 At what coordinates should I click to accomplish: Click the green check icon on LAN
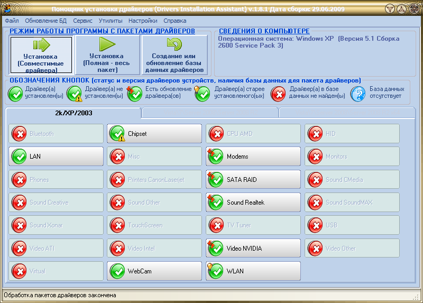[19, 157]
